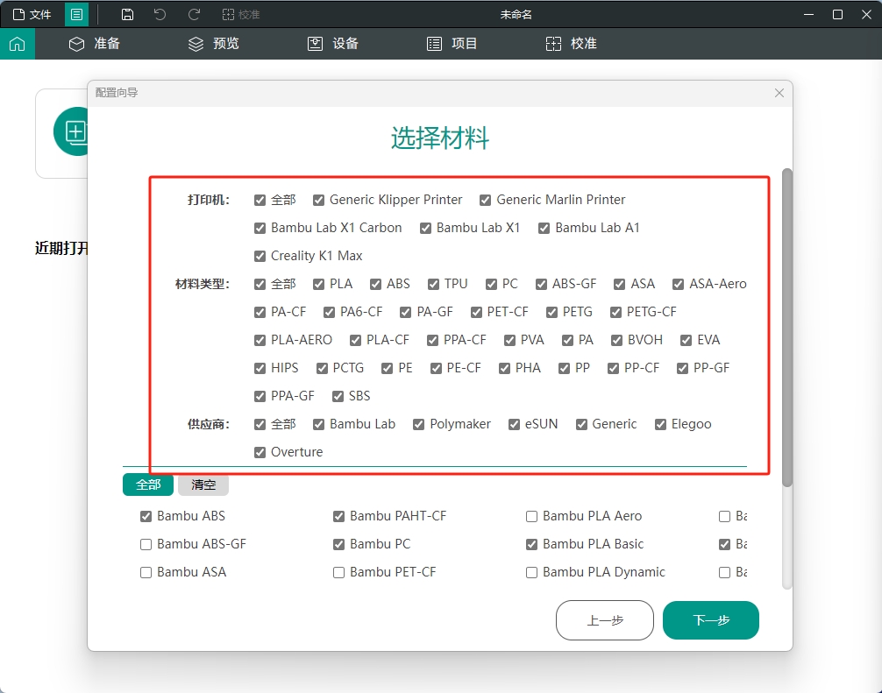Toggle Bambu Lab X1 checkbox
Image resolution: width=882 pixels, height=693 pixels.
425,228
